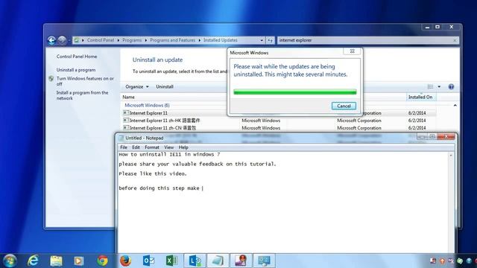This screenshot has height=268, width=477.
Task: Click the Installed Updates breadcrumb
Action: pos(221,40)
